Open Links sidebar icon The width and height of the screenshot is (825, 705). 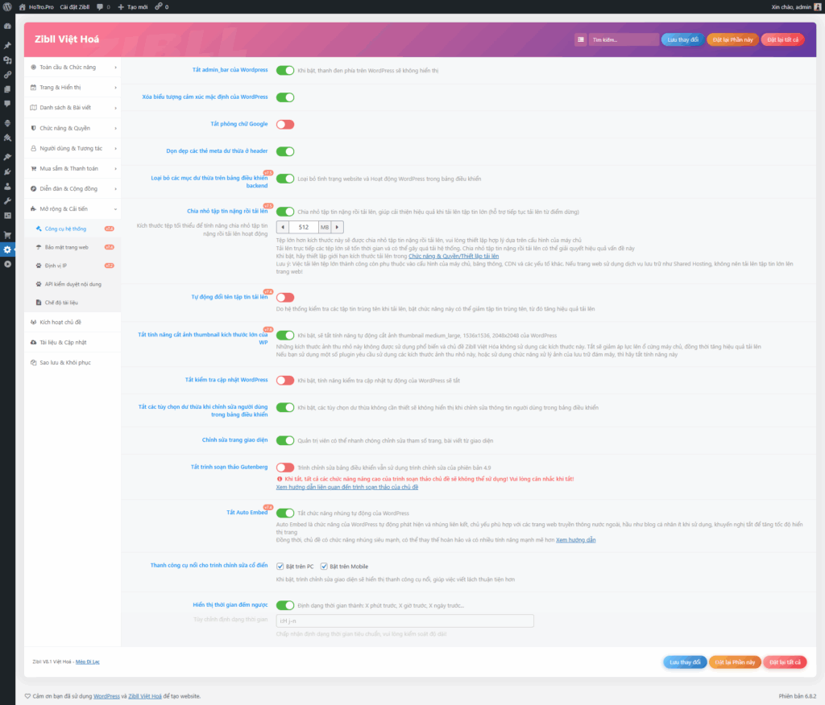(x=7, y=75)
